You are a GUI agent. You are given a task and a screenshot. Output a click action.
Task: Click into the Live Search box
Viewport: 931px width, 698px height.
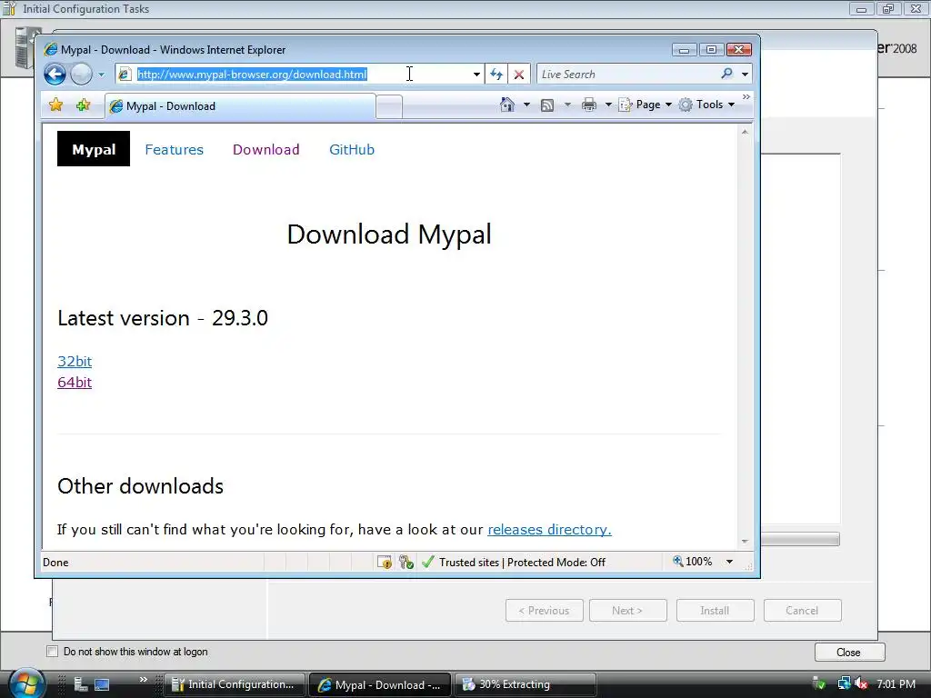(627, 75)
